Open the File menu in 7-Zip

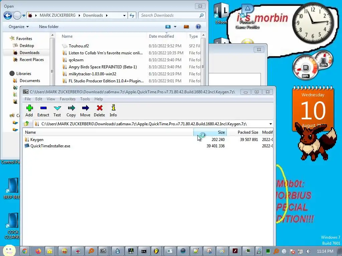28,99
